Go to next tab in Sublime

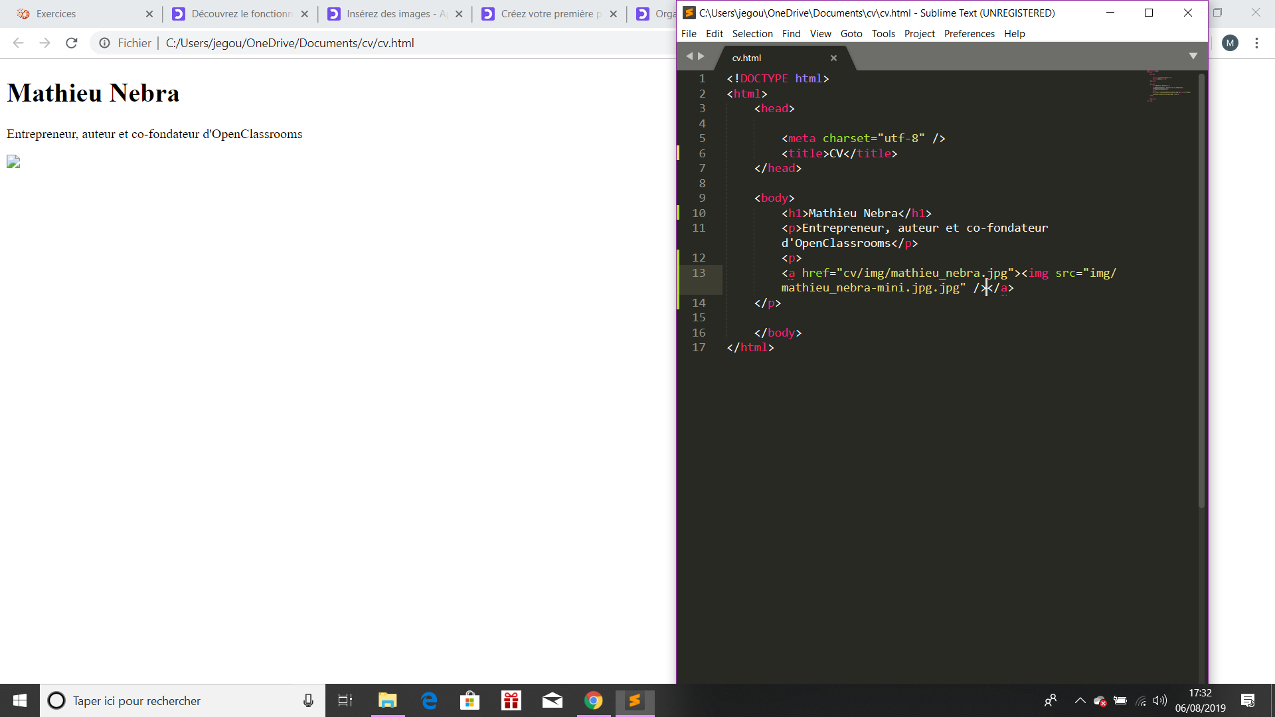tap(701, 56)
